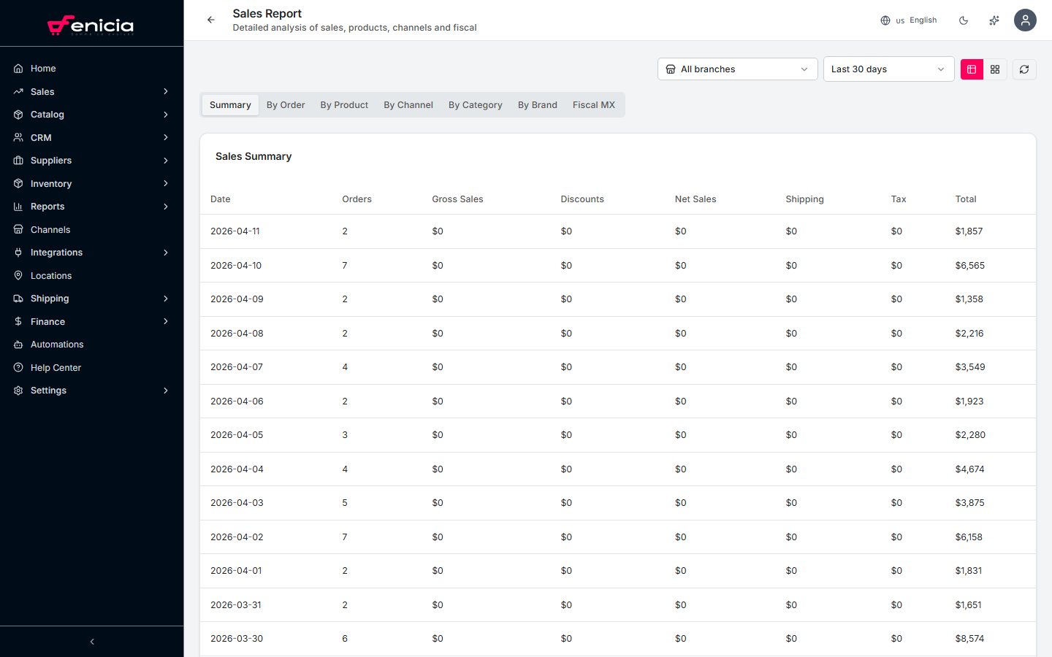Open the Channels section in sidebar

pos(50,229)
